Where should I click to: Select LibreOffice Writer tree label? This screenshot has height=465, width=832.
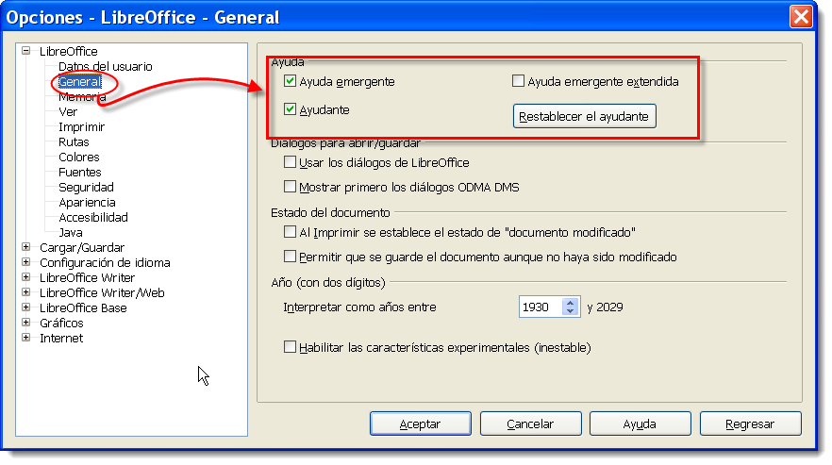[x=87, y=277]
